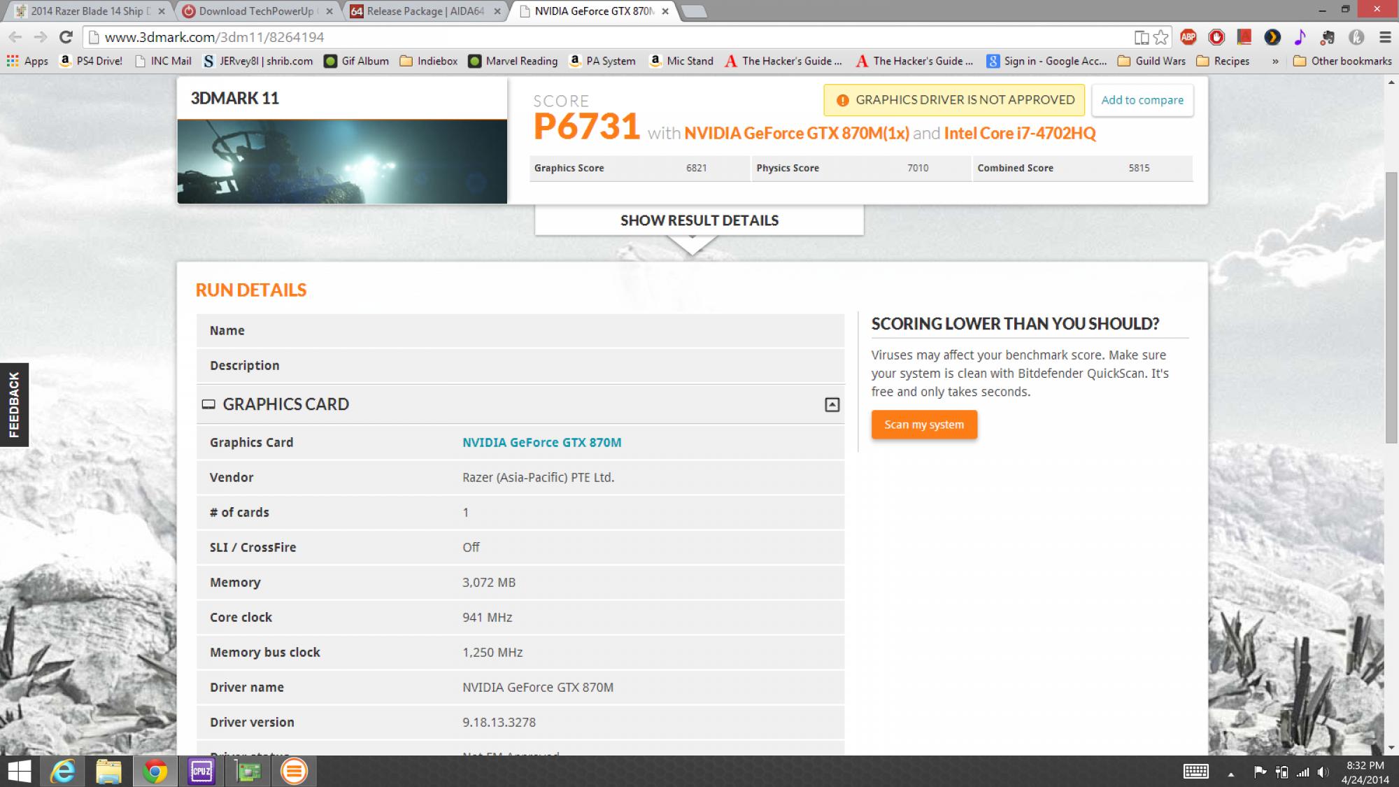This screenshot has height=787, width=1399.
Task: Switch to the Release Package AIDA64 tab
Action: point(425,11)
